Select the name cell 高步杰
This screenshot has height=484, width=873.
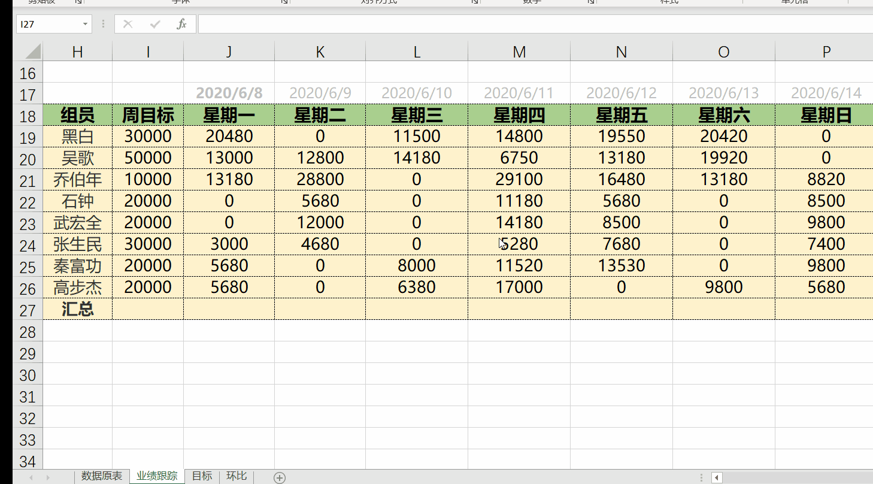pos(77,288)
